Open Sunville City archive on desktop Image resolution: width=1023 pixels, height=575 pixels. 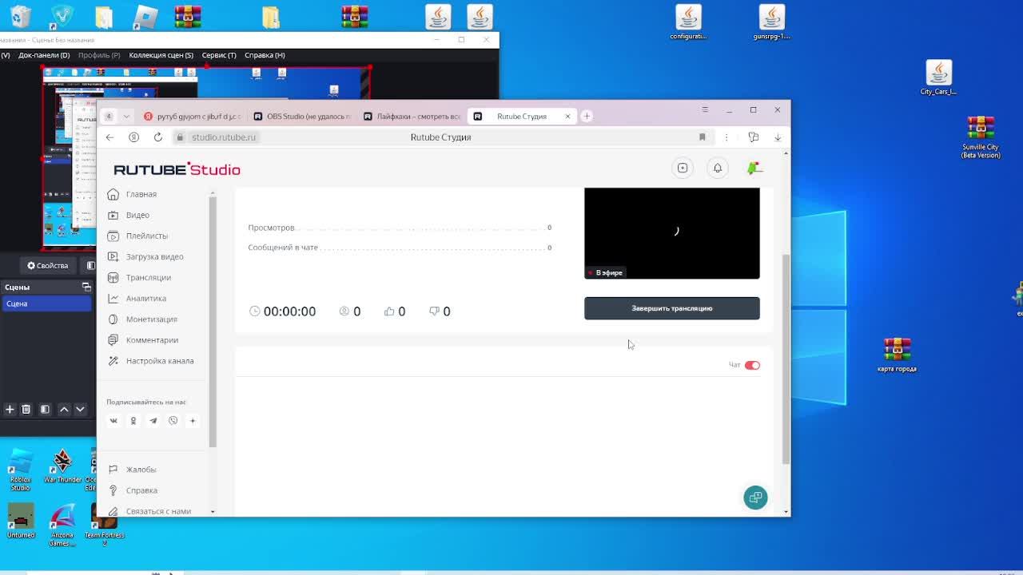pyautogui.click(x=981, y=137)
